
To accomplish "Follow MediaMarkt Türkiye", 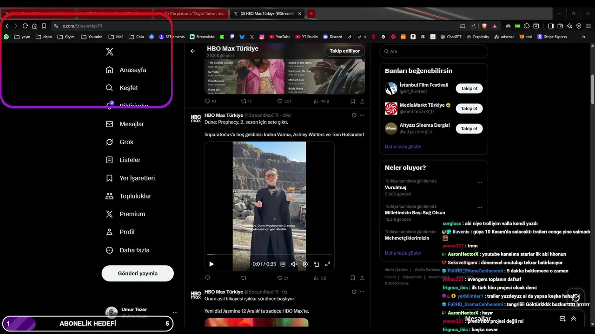I will pyautogui.click(x=469, y=109).
